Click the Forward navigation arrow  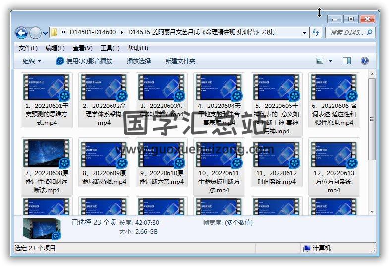pyautogui.click(x=35, y=33)
